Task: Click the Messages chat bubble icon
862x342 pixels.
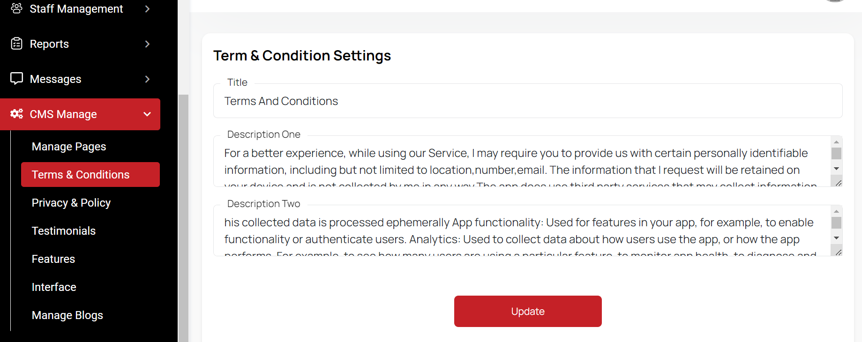Action: click(17, 78)
